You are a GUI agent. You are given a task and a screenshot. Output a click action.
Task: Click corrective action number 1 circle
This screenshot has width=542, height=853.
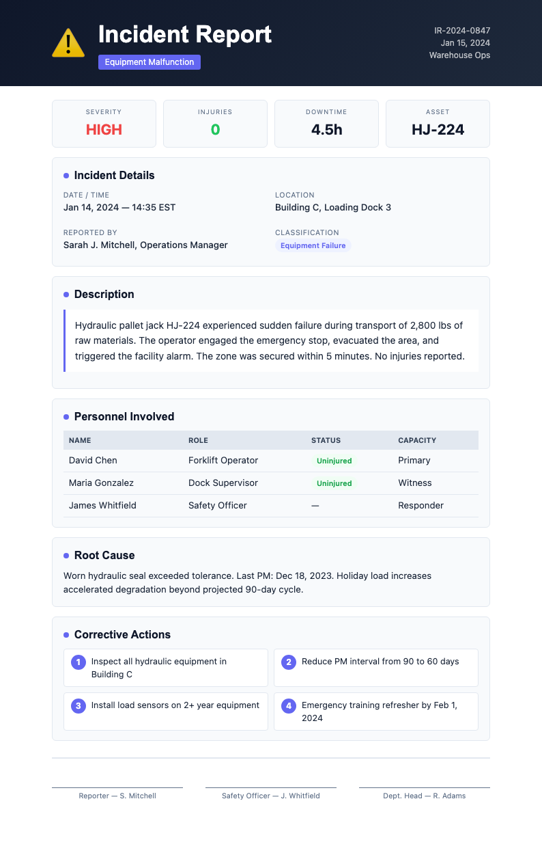click(79, 662)
